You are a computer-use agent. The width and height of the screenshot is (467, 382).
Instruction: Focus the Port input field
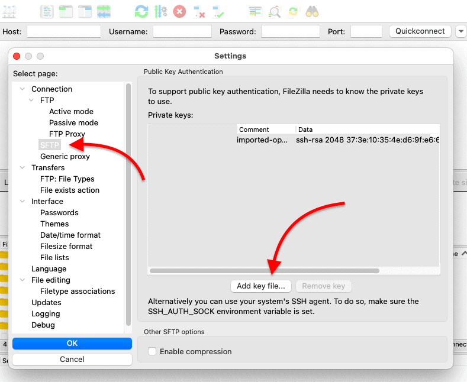(366, 31)
